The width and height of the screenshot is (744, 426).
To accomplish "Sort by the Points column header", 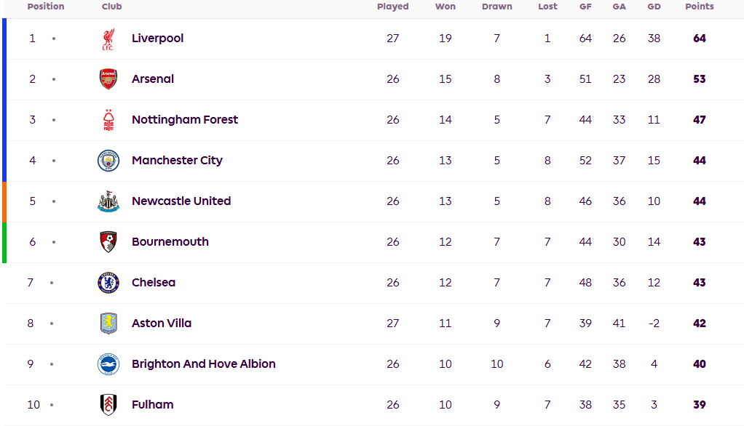I will tap(699, 7).
